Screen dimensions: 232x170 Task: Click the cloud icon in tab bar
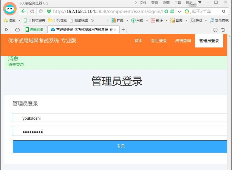point(17,30)
